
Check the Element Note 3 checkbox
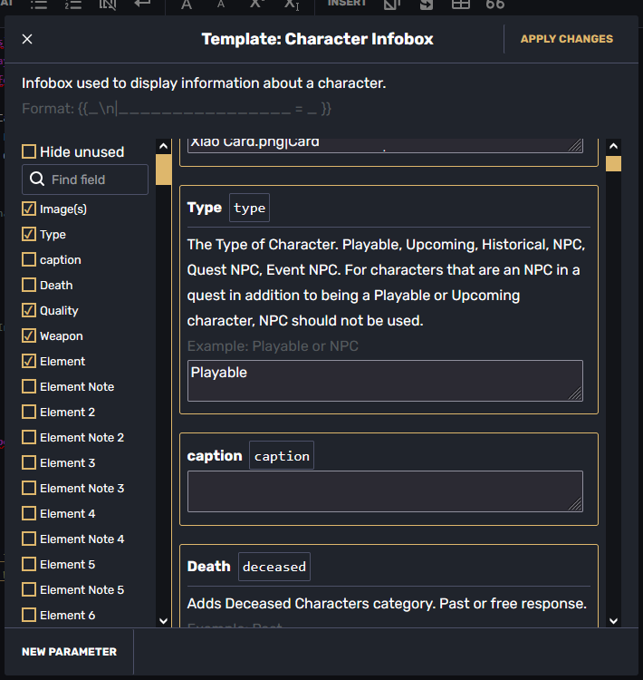(29, 489)
